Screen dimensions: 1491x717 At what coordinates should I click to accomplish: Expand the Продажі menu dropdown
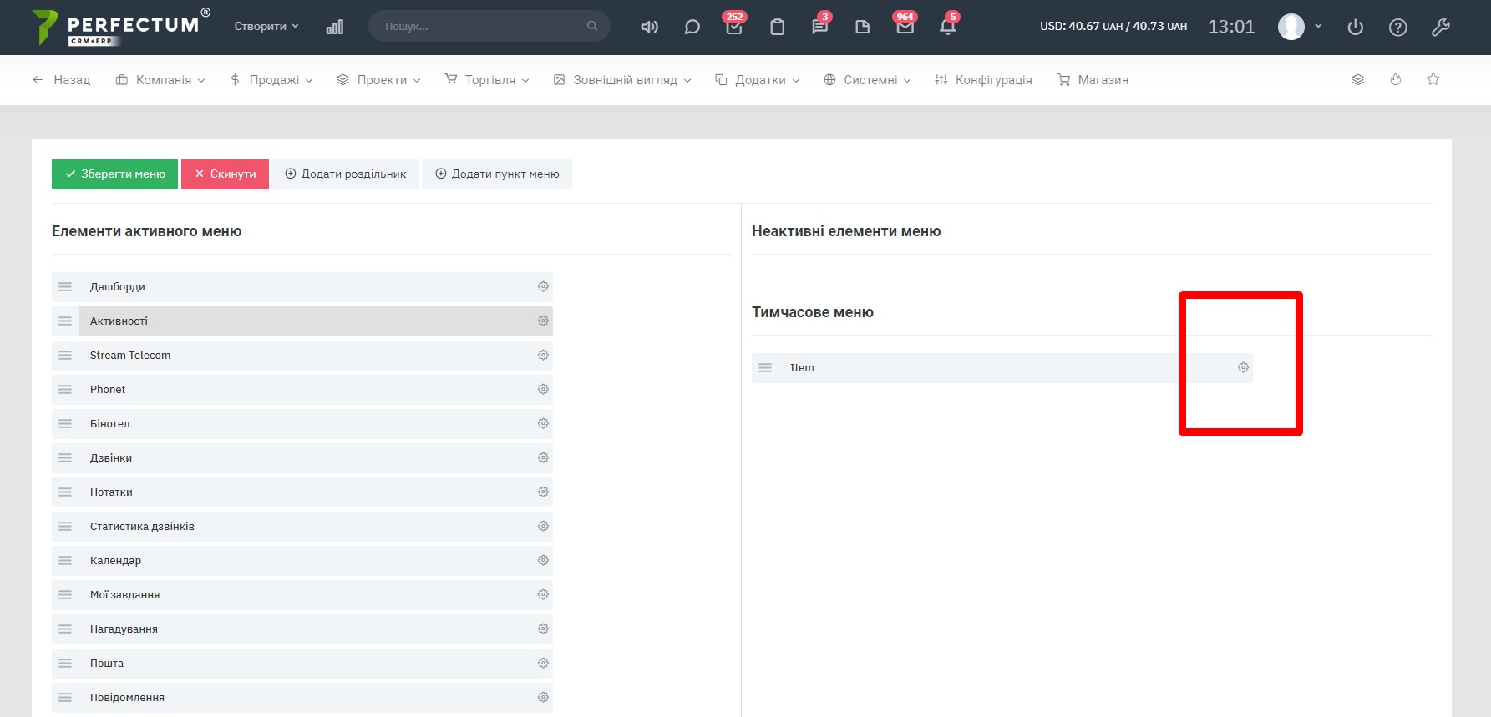coord(271,80)
